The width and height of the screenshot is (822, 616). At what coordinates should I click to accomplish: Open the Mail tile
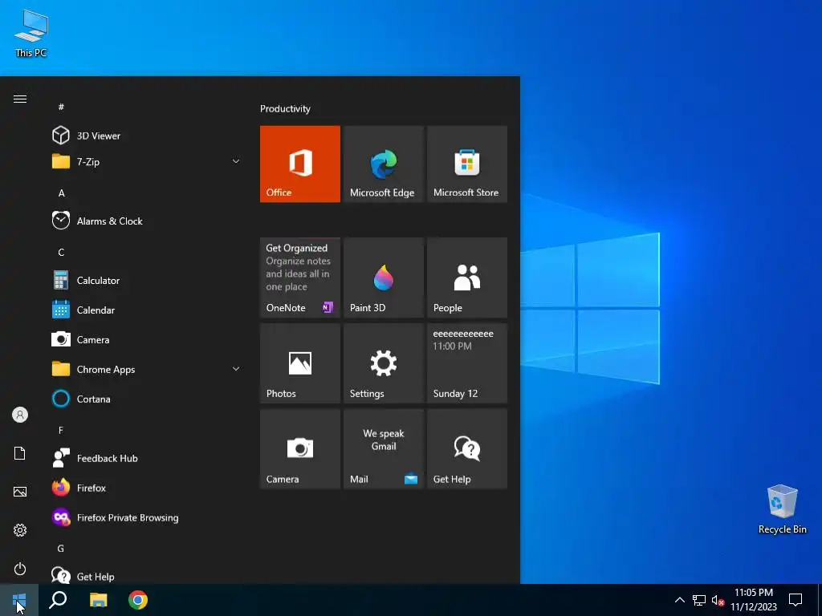[383, 449]
